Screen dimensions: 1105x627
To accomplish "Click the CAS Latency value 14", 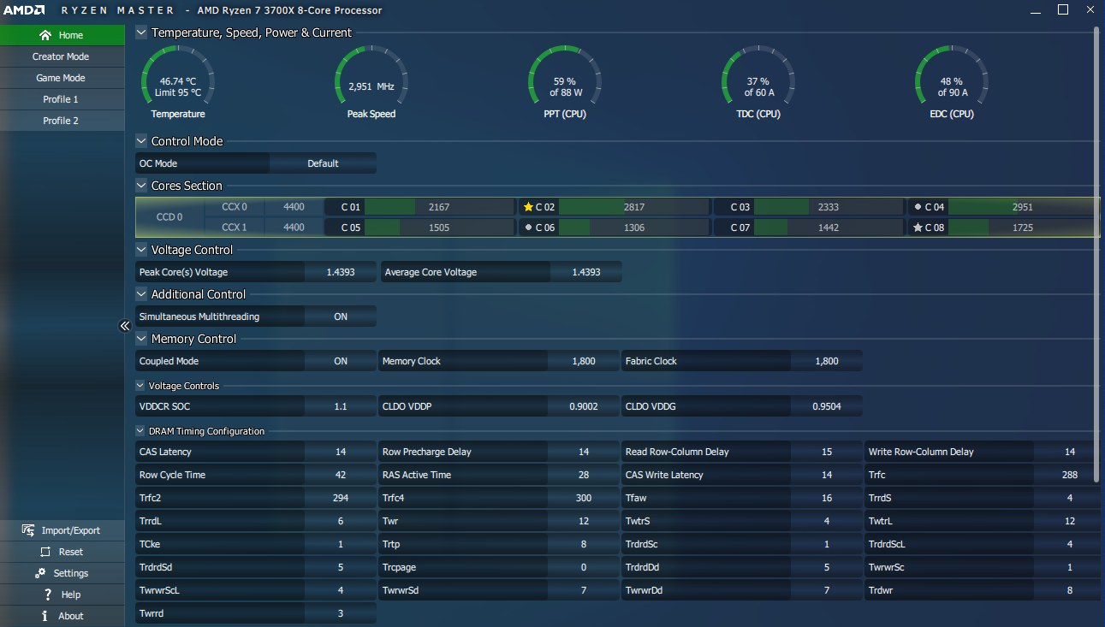I will tap(341, 452).
